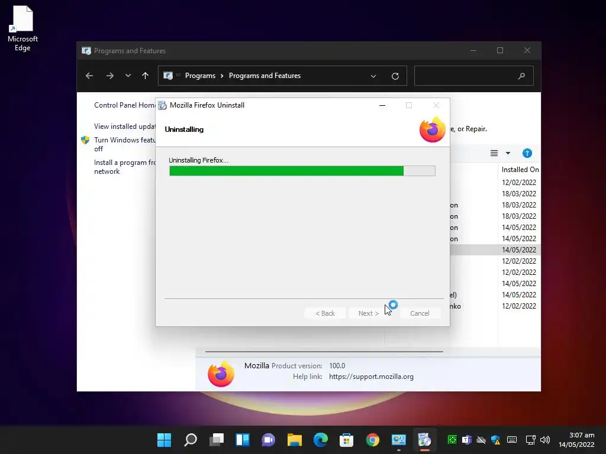Screen dimensions: 606x454
Task: Open touch keyboard tray icon
Action: click(512, 440)
